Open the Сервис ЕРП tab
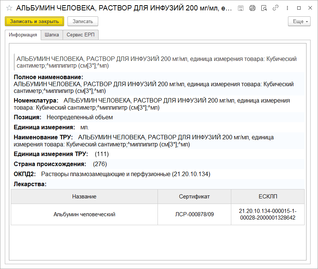The height and width of the screenshot is (269, 318). [x=80, y=35]
